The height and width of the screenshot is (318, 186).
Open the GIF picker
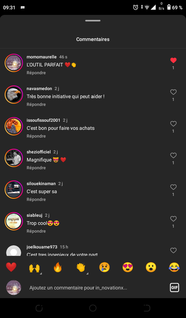175,288
